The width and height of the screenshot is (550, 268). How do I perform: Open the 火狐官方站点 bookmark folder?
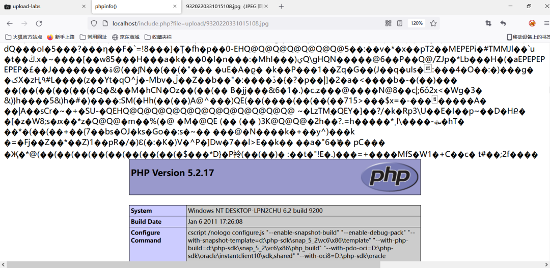click(24, 37)
